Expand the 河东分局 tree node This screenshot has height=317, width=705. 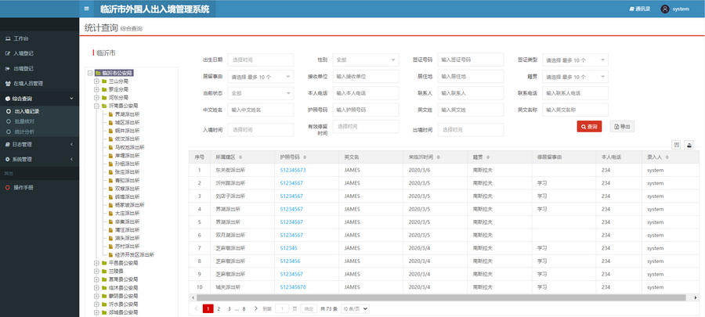[x=96, y=97]
